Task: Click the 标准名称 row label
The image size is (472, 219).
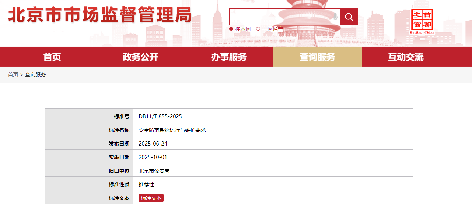Action: click(x=119, y=130)
